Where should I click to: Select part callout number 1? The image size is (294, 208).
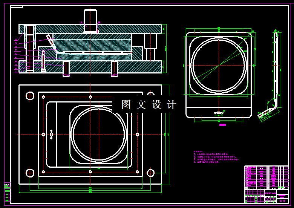16,72
